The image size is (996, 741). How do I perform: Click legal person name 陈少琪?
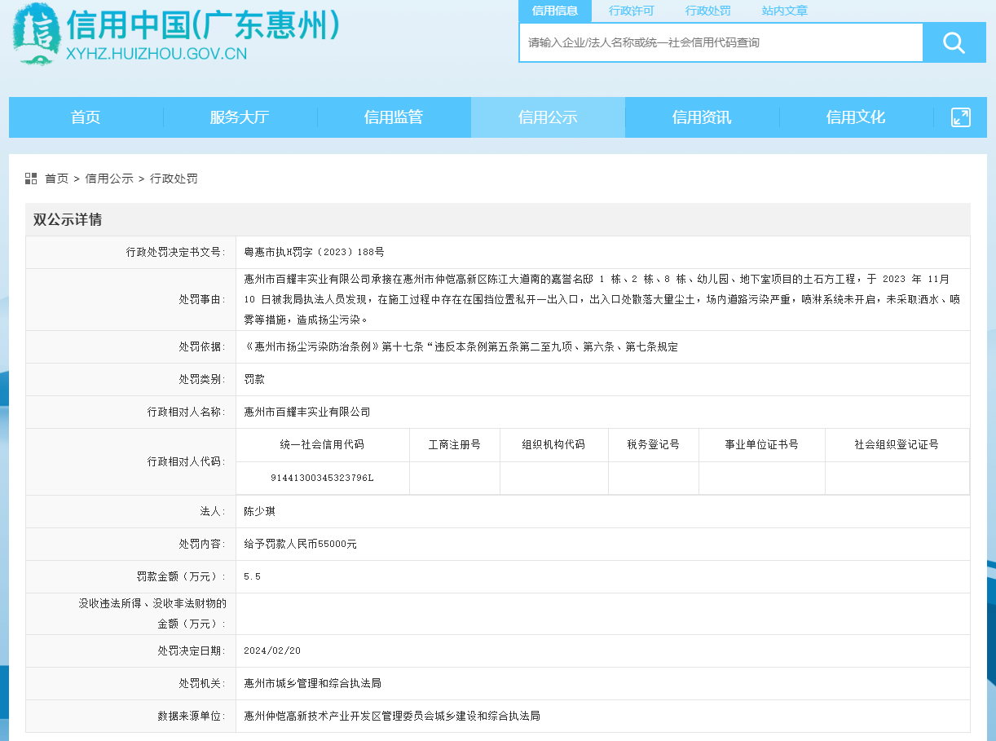(x=260, y=512)
